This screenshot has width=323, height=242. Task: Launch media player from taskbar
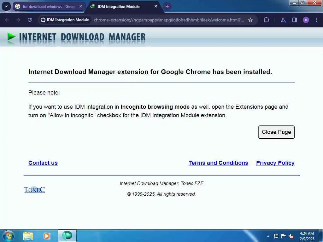click(x=47, y=236)
